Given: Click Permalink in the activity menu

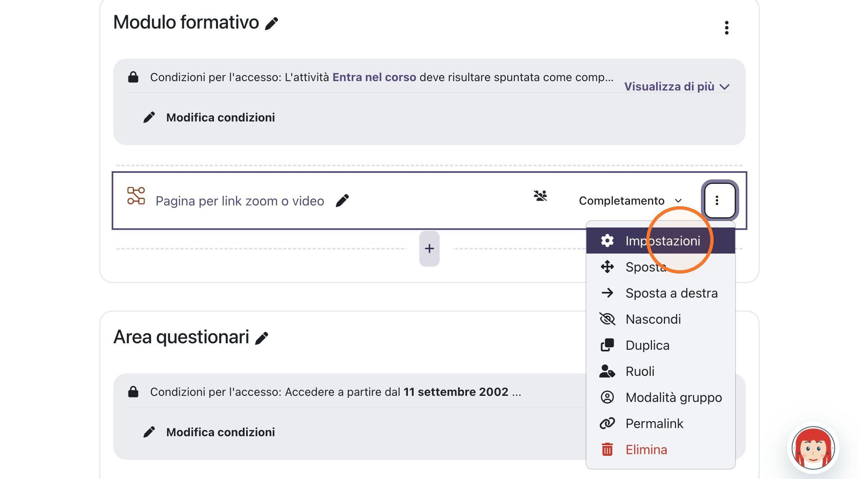Looking at the screenshot, I should click(x=661, y=424).
